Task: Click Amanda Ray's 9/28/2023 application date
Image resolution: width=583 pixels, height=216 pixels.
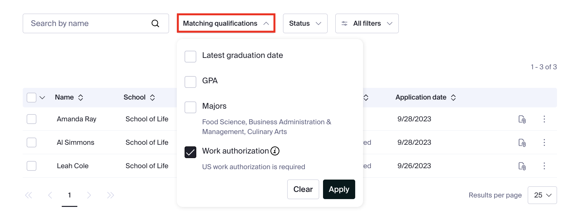Action: pos(414,119)
